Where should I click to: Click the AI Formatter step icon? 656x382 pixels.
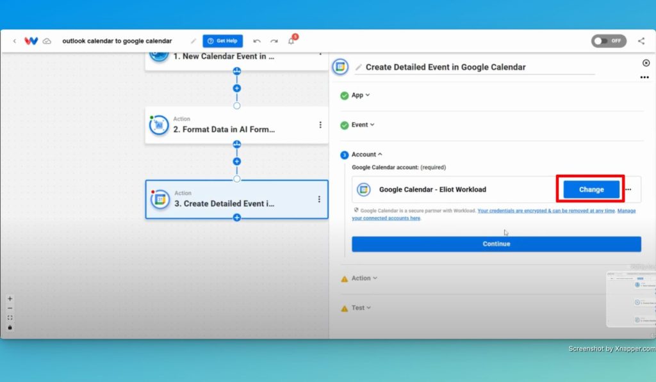tap(160, 125)
